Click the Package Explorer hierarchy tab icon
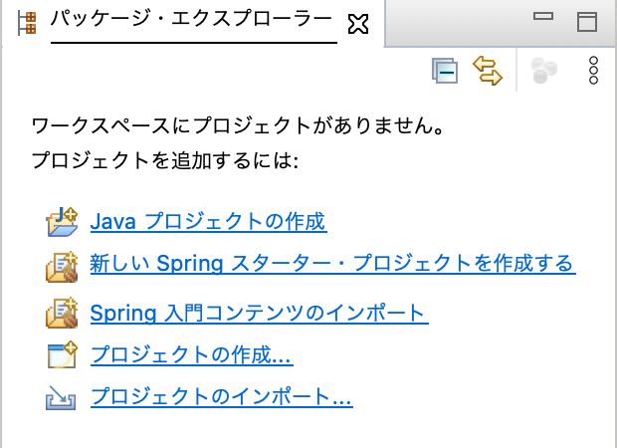This screenshot has height=448, width=617. pyautogui.click(x=27, y=23)
